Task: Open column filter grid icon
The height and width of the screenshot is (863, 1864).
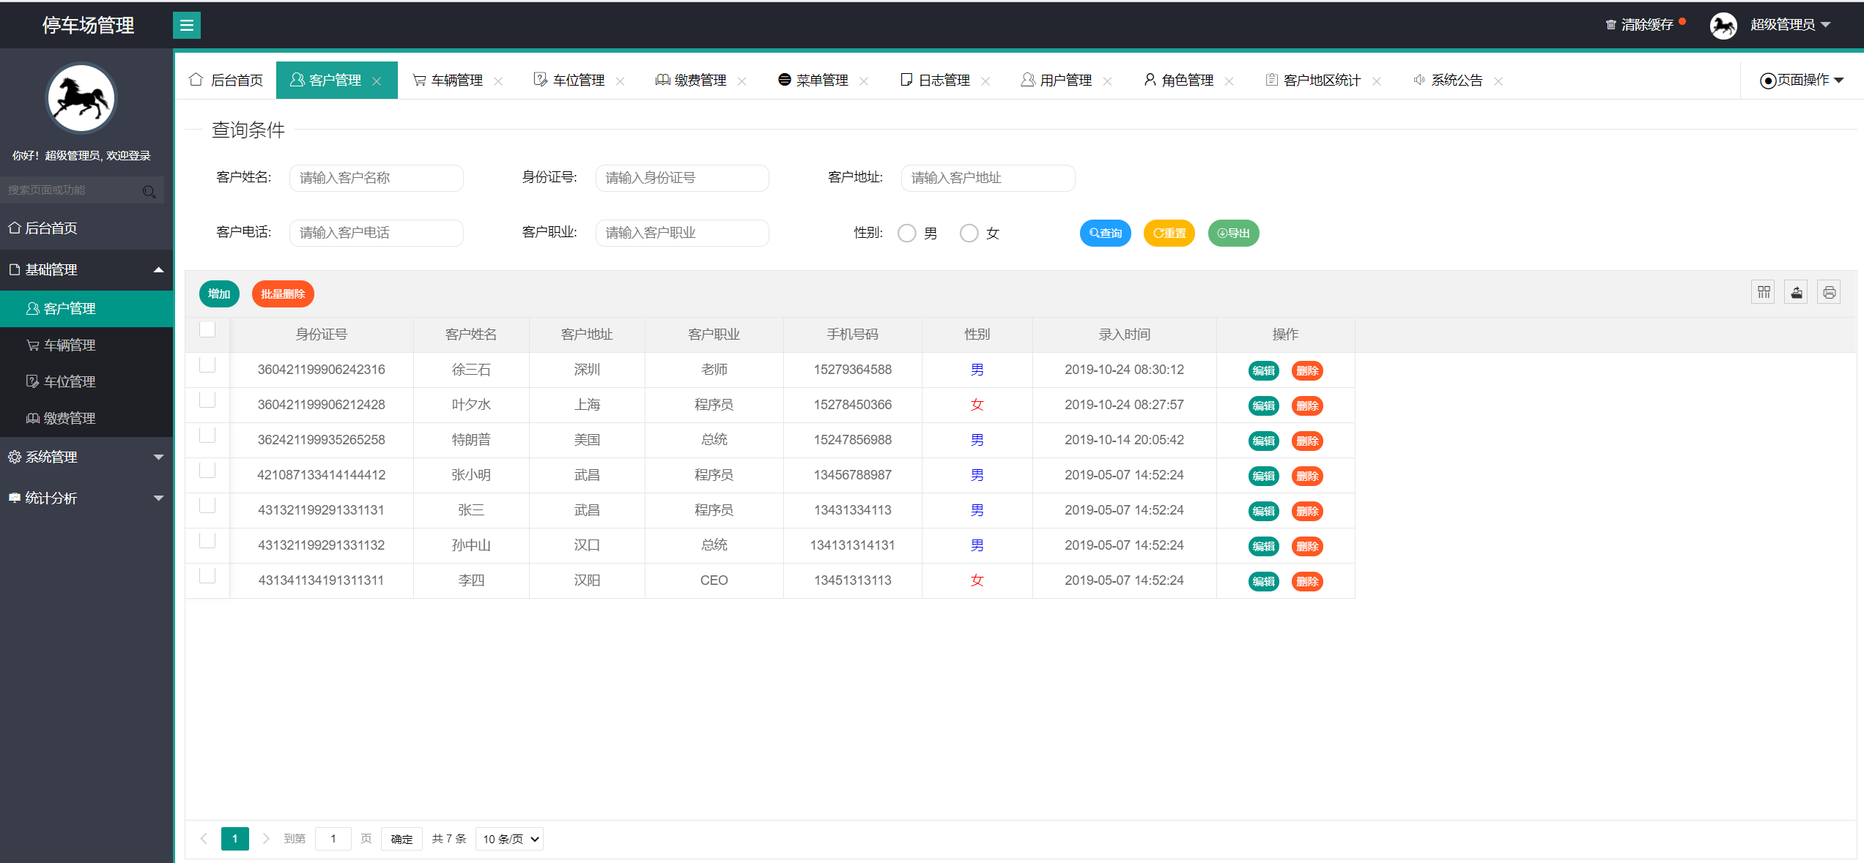Action: coord(1764,293)
